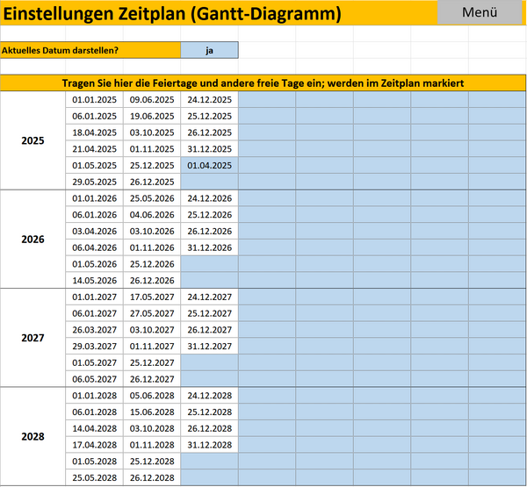The image size is (527, 487).
Task: Select the 01.11.2025 entry
Action: [x=152, y=149]
